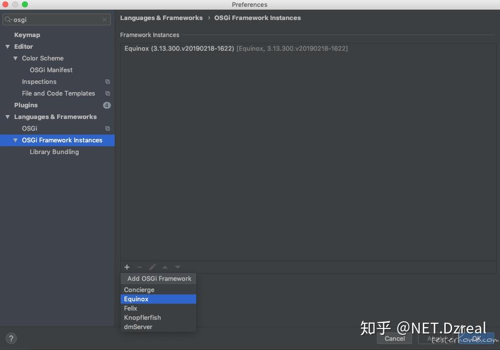Click the icon next to Inspections

(107, 81)
